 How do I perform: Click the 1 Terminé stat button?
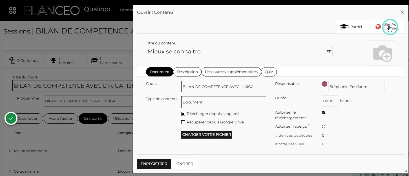65,60
